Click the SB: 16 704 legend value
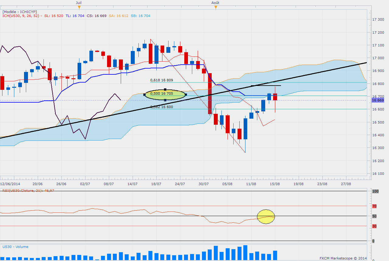This screenshot has width=389, height=261. point(141,16)
